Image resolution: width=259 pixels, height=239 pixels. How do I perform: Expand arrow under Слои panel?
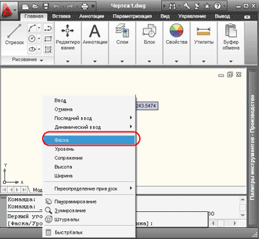click(x=122, y=62)
